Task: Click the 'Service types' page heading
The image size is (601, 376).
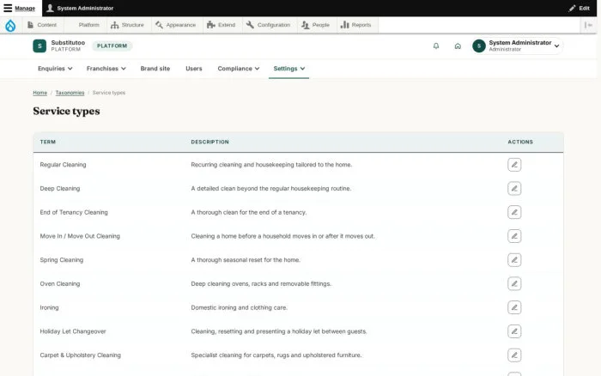Action: (66, 111)
